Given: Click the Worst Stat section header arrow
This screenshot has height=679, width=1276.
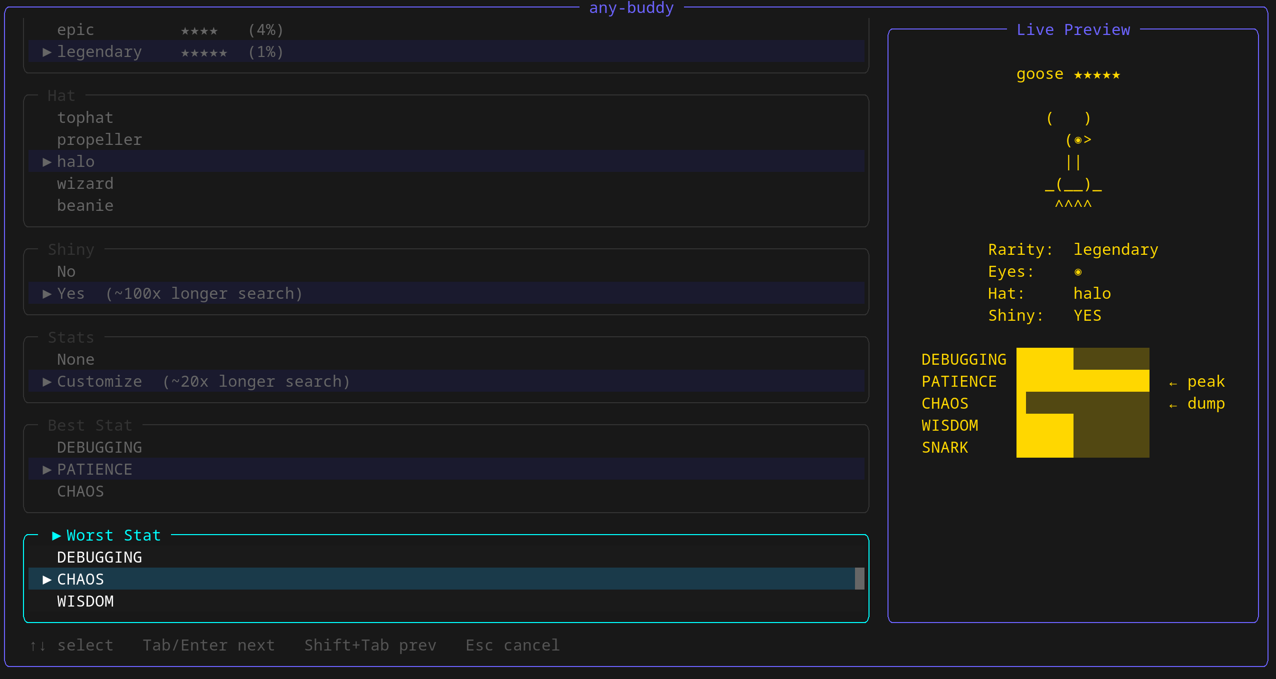Looking at the screenshot, I should point(56,535).
